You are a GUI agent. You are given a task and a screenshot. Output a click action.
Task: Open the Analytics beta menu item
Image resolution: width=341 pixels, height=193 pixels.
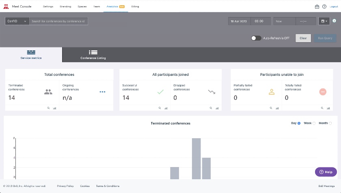click(115, 6)
